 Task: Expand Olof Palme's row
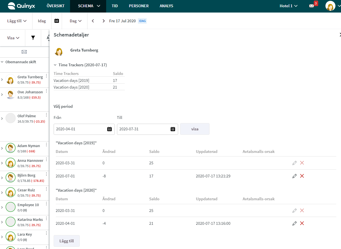[x=2, y=119]
